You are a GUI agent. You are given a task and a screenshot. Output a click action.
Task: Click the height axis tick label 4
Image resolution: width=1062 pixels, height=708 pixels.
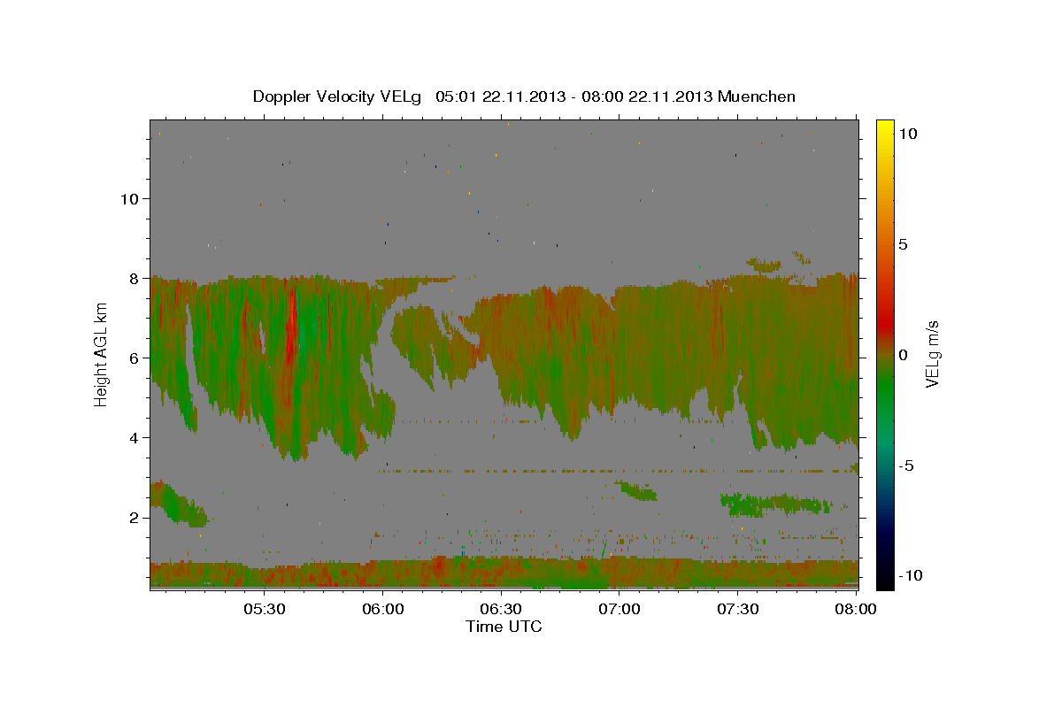(x=135, y=438)
